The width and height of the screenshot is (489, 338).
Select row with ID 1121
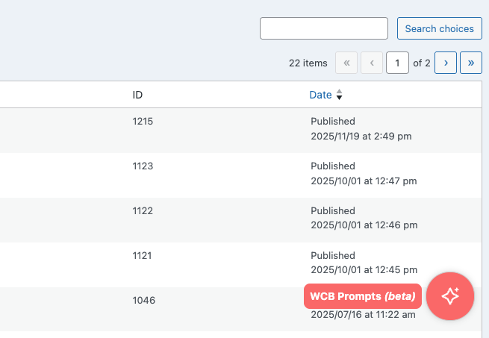[142, 255]
